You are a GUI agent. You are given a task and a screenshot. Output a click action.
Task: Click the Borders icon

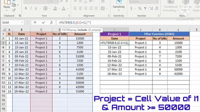(45, 8)
